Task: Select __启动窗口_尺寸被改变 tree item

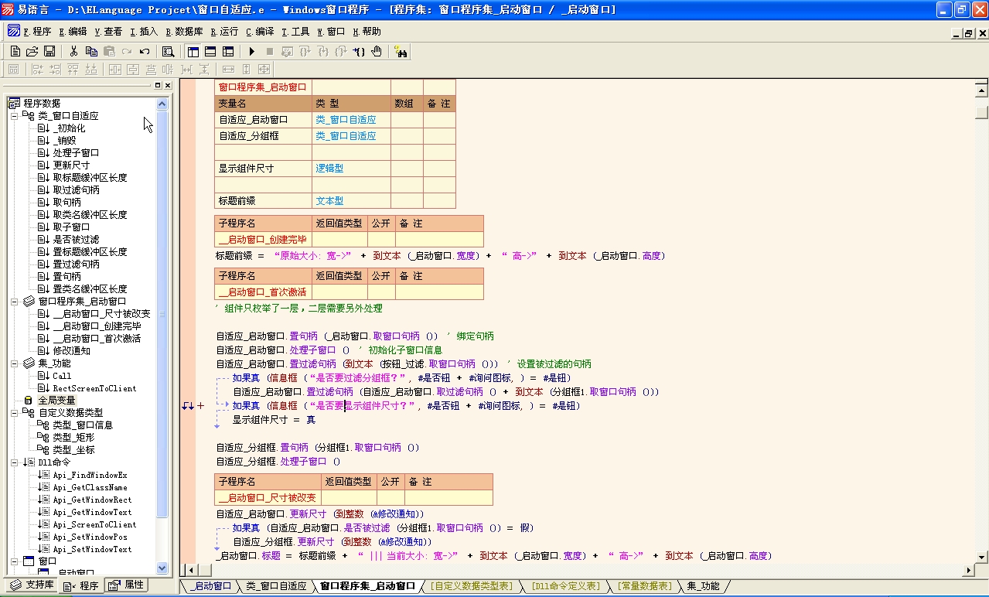Action: (x=101, y=314)
